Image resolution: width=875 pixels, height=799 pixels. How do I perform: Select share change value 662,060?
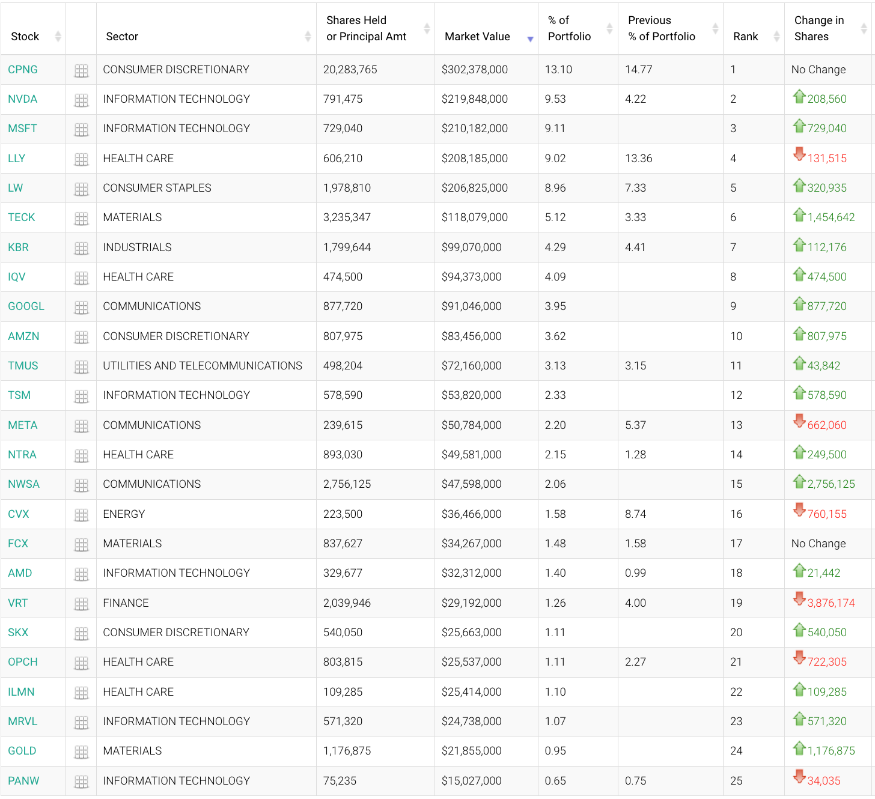827,425
